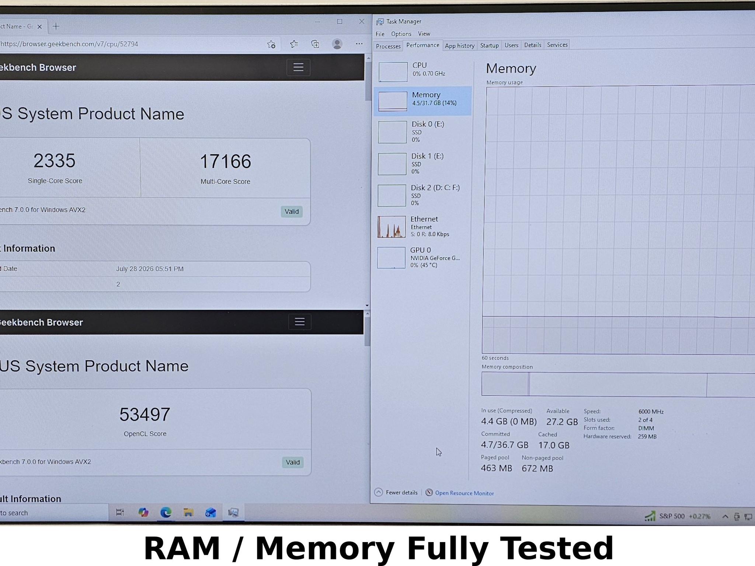Open Task View from the taskbar
Image resolution: width=755 pixels, height=566 pixels.
[x=120, y=512]
